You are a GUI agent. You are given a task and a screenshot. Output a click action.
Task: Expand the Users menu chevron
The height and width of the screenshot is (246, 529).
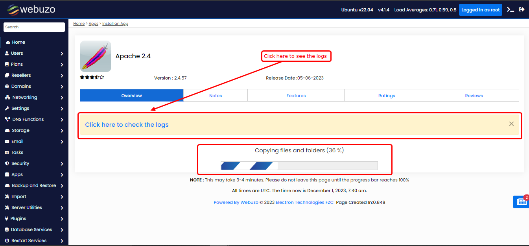[62, 54]
